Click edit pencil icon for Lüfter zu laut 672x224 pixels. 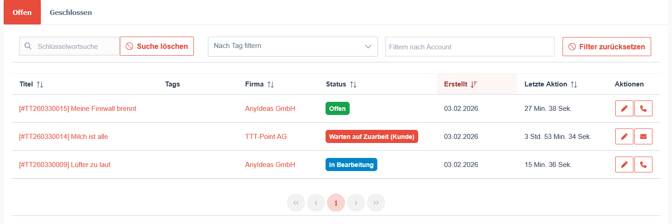(x=624, y=165)
